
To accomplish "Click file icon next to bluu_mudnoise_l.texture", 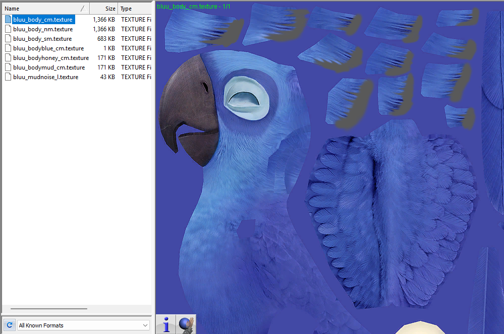I will coord(8,77).
